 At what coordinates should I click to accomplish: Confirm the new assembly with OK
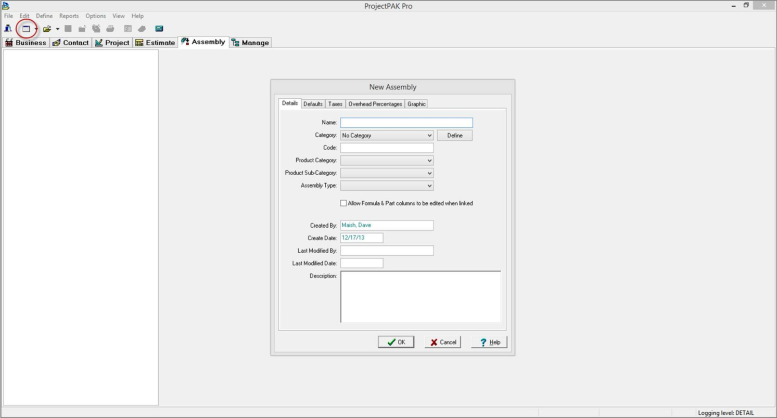pyautogui.click(x=396, y=342)
